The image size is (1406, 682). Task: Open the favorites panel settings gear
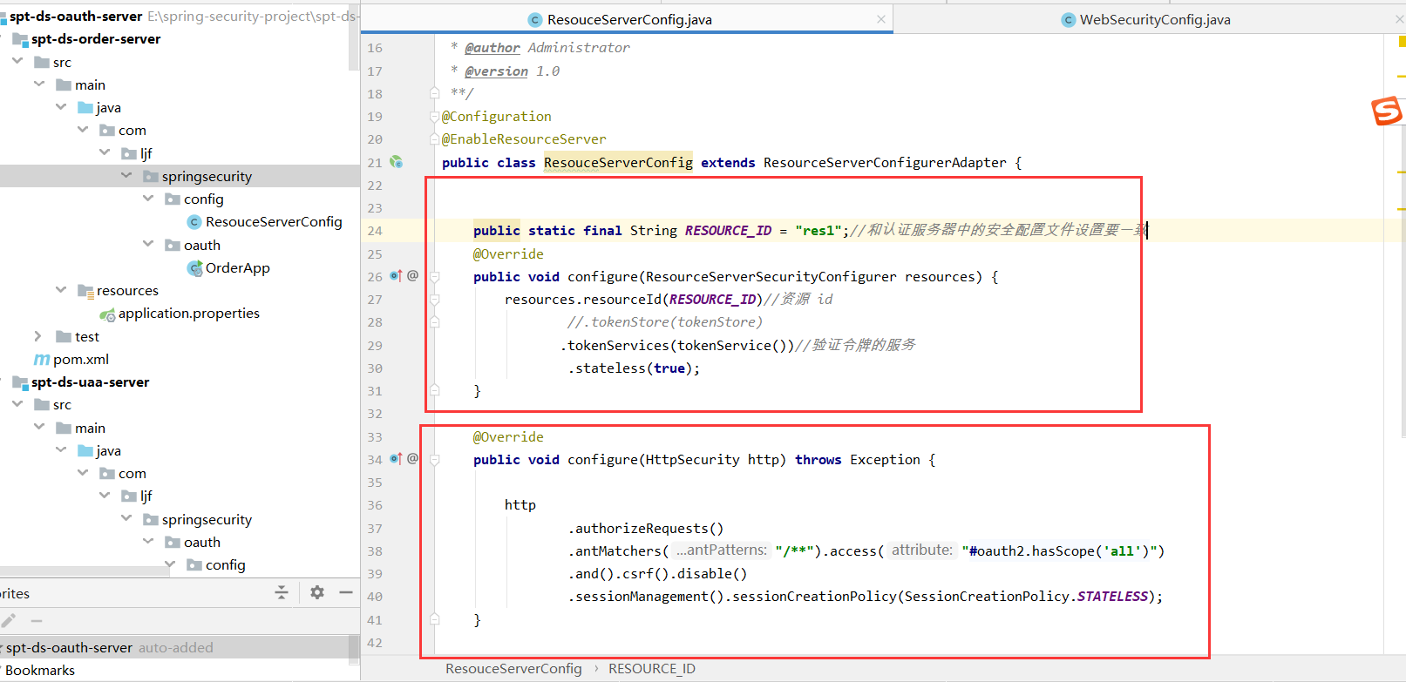[x=317, y=592]
